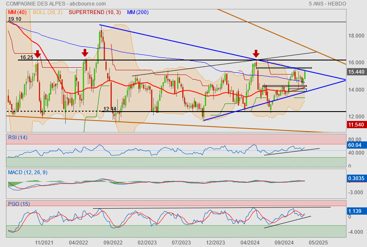Click the 16.25 horizontal level label
The image size is (367, 247).
click(x=26, y=57)
